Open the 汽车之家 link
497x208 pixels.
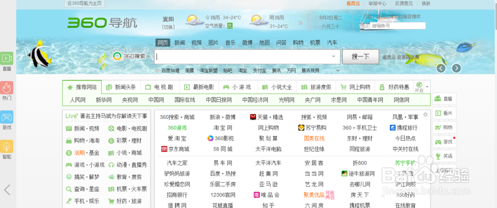[x=177, y=163]
